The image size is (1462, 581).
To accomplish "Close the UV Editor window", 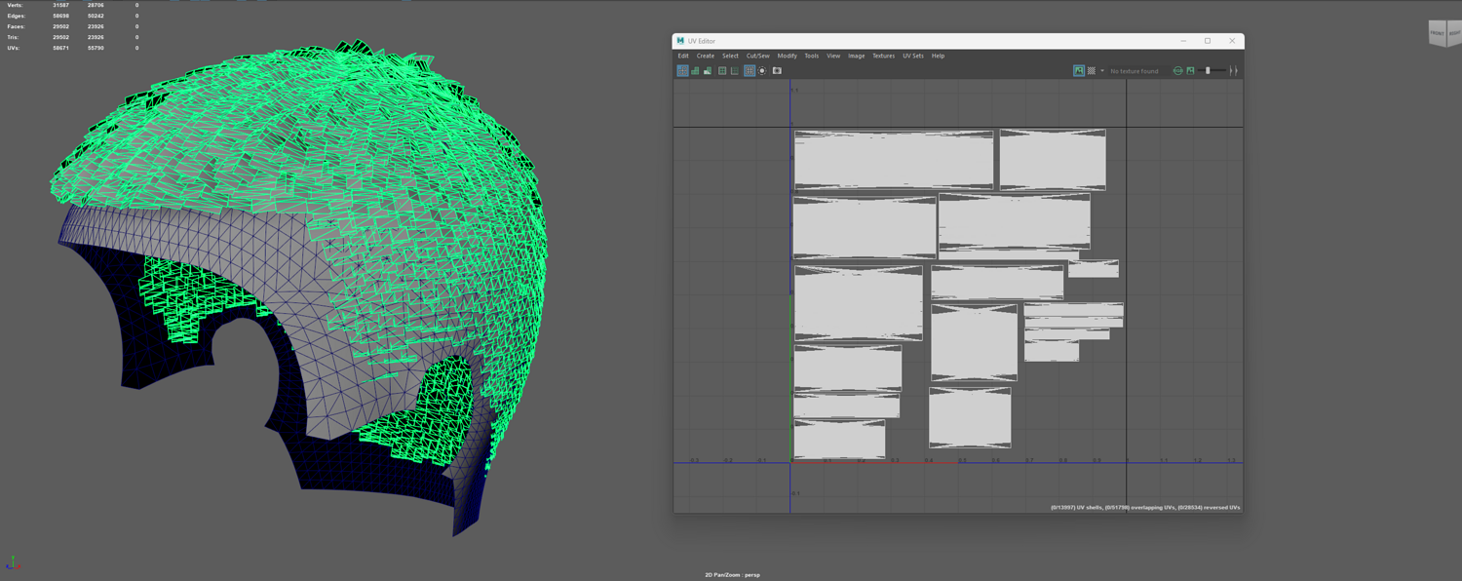I will (1232, 41).
